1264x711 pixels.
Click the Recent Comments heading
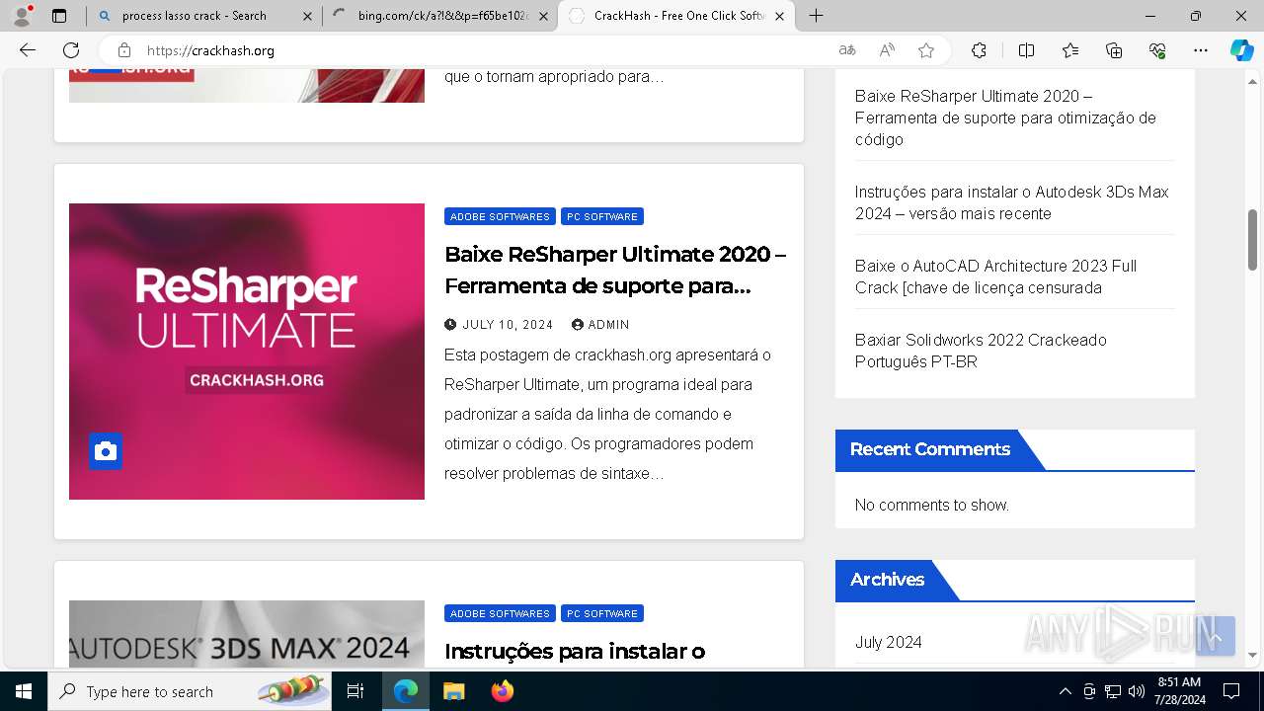tap(929, 449)
